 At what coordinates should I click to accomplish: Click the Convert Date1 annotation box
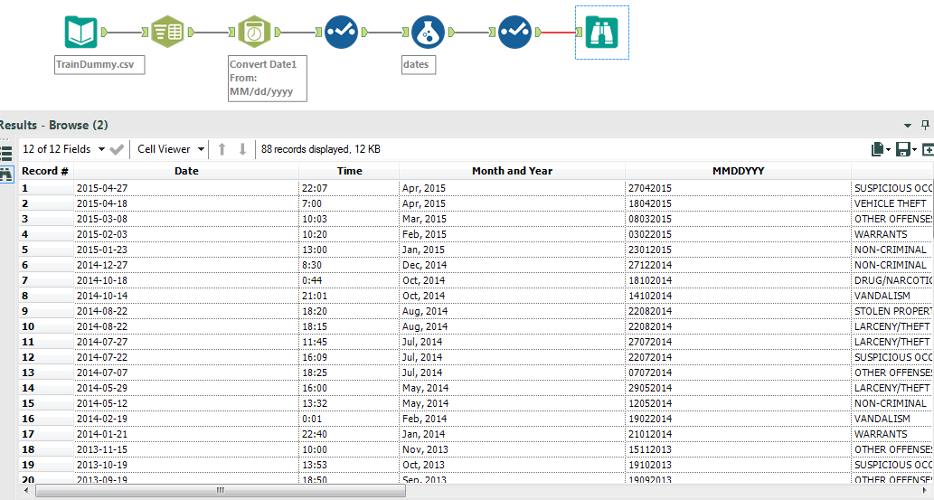[268, 78]
